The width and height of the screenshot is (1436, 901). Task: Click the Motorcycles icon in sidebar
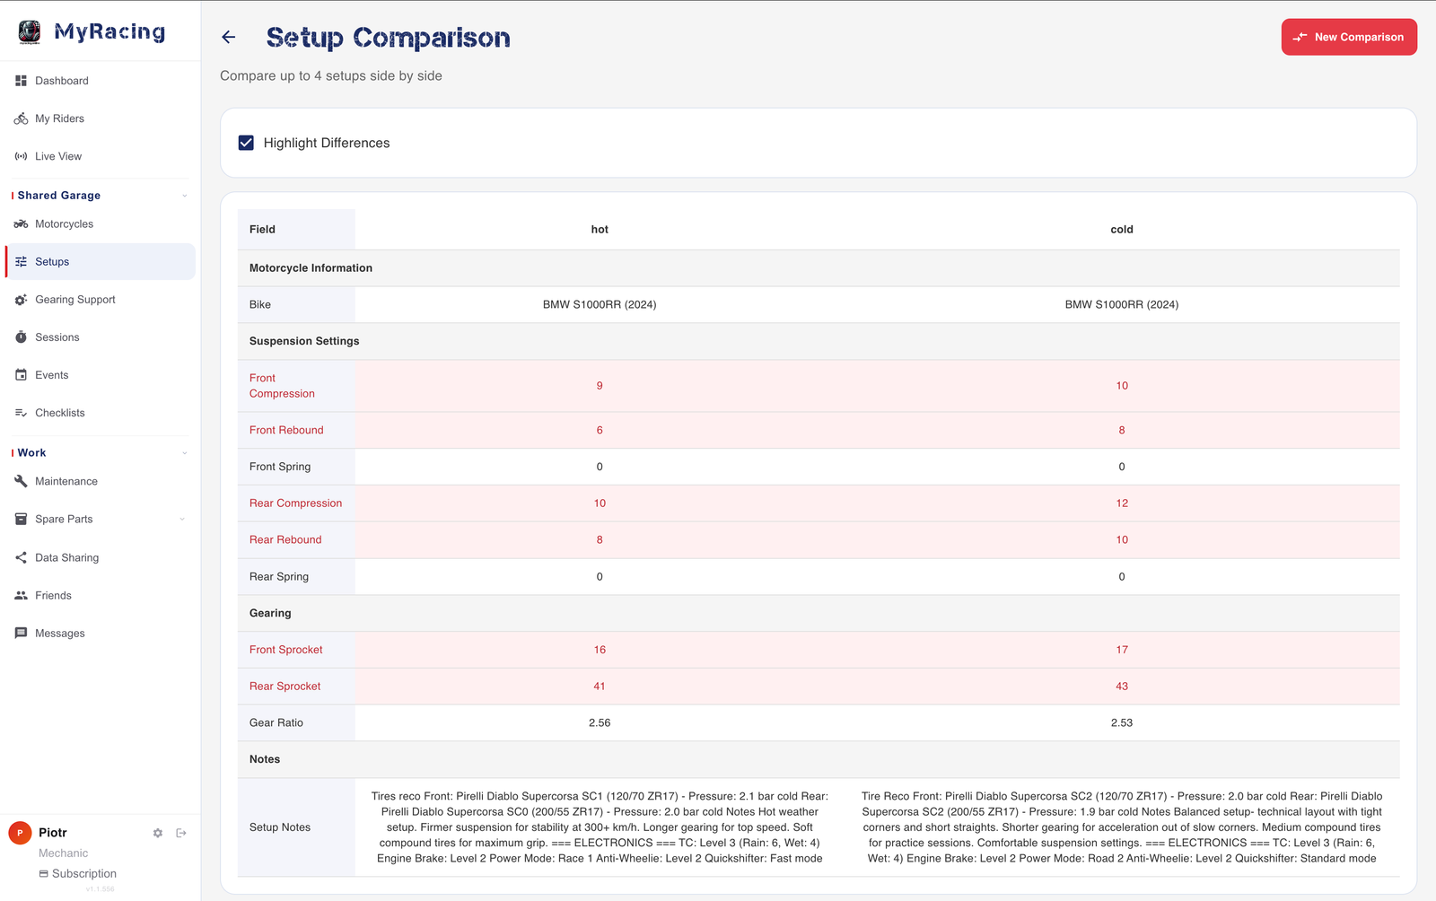[x=21, y=224]
